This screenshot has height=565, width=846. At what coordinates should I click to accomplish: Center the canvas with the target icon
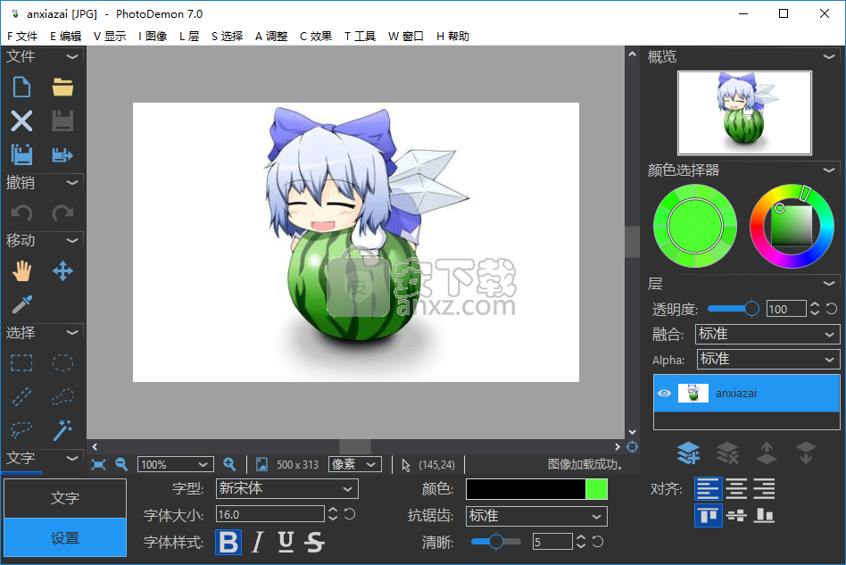(x=633, y=447)
